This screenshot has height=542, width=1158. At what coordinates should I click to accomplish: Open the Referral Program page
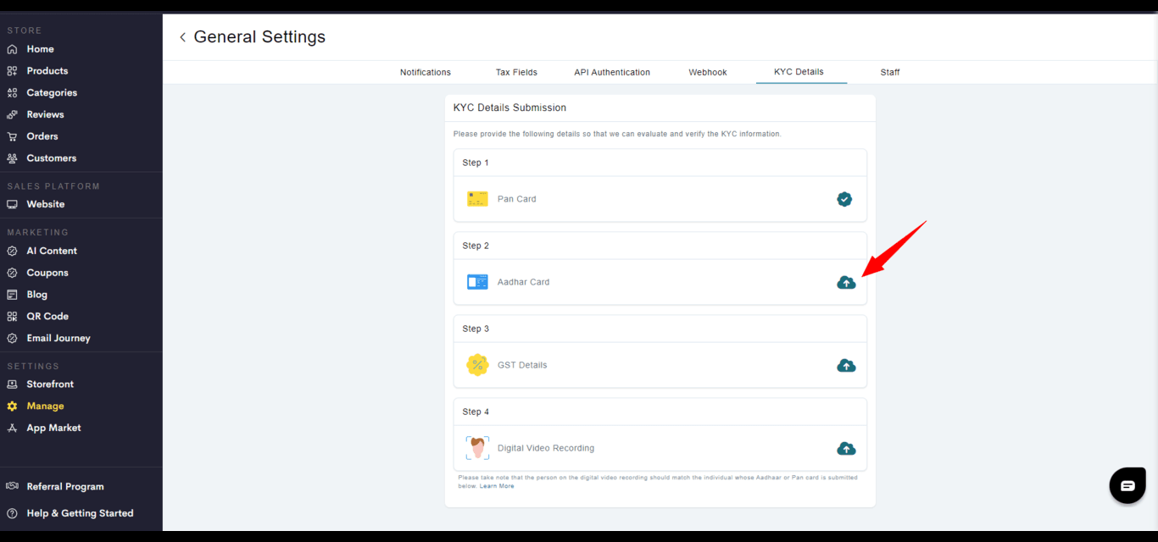65,487
